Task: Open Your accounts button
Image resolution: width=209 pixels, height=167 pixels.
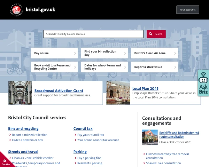Action: click(188, 10)
